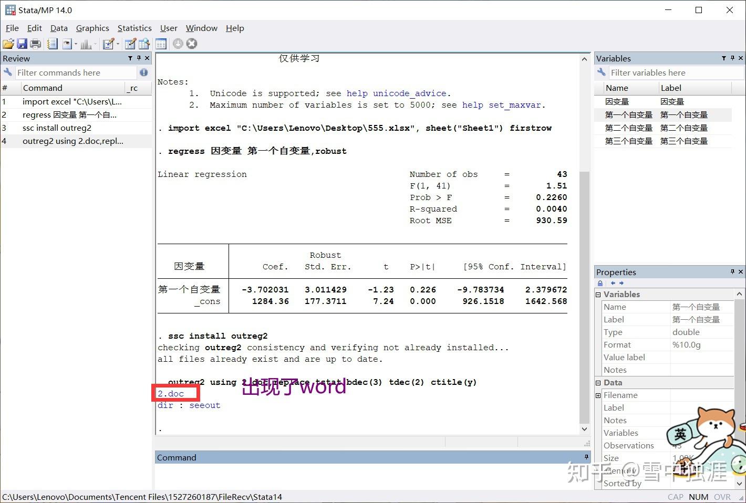Image resolution: width=746 pixels, height=503 pixels.
Task: Open the Graphics menu
Action: (x=92, y=28)
